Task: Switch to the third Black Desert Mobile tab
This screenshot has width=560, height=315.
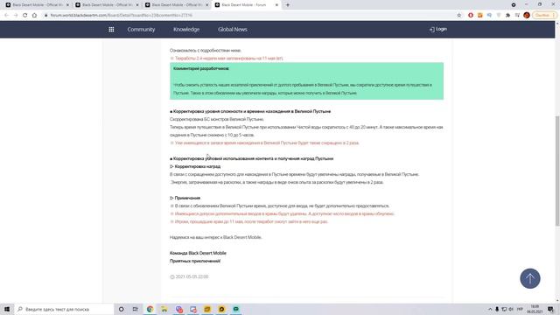Action: coord(177,5)
